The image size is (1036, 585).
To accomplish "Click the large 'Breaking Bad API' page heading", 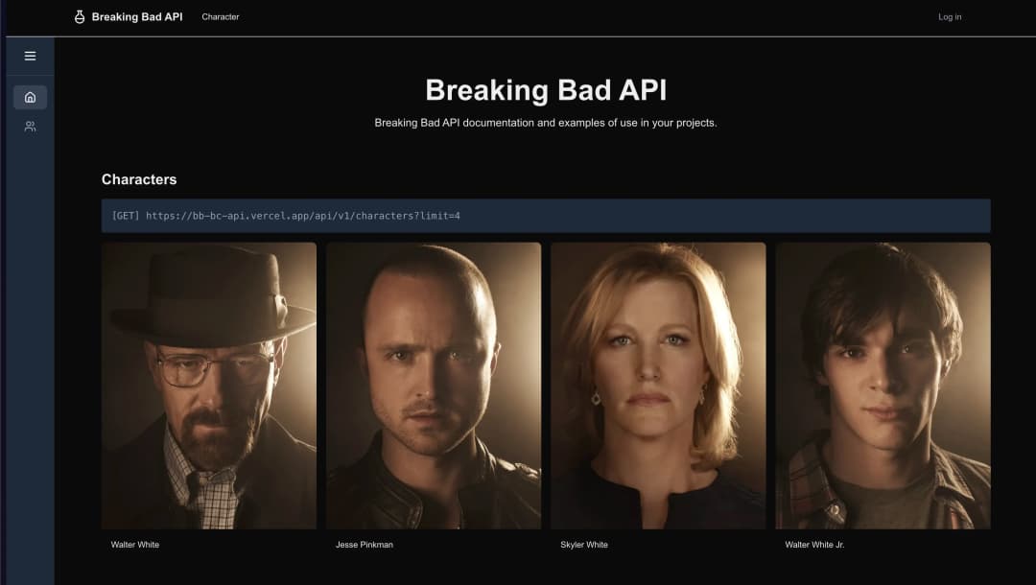I will (546, 90).
